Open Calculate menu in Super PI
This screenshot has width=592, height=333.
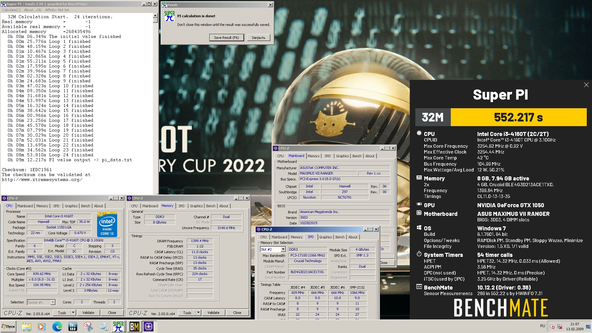click(11, 10)
